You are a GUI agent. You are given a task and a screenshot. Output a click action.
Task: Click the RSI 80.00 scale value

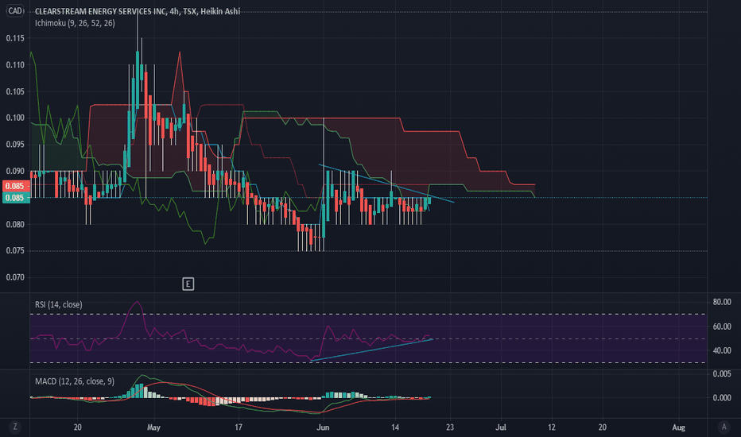[722, 303]
